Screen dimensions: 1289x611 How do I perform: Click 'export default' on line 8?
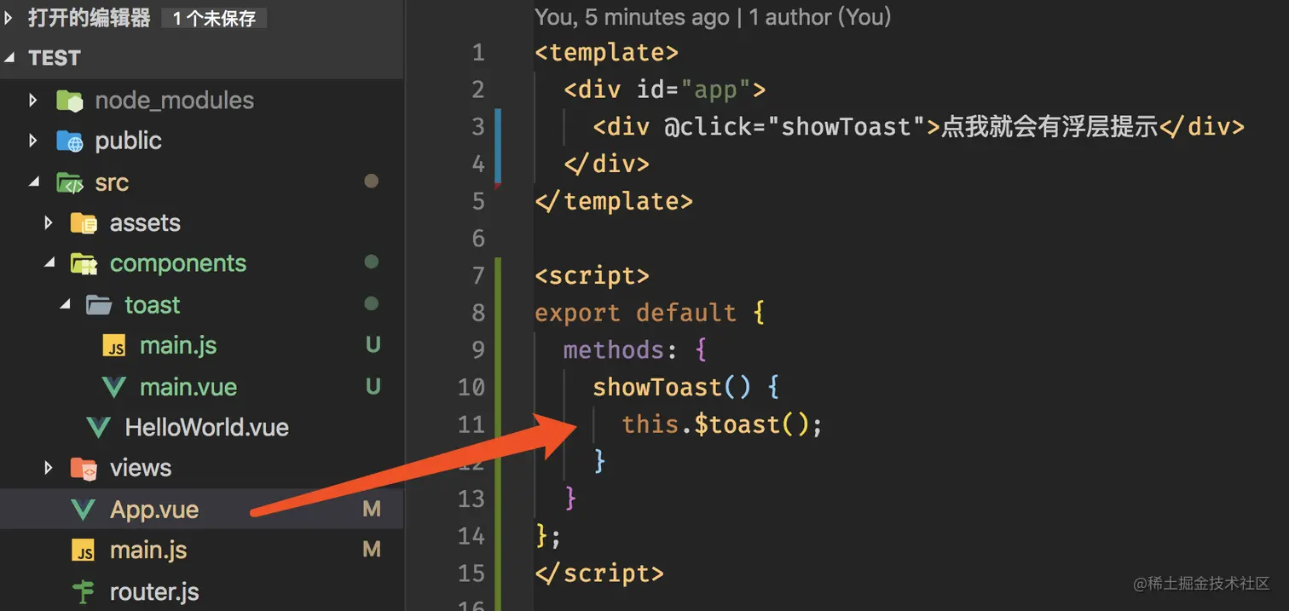[x=635, y=313]
